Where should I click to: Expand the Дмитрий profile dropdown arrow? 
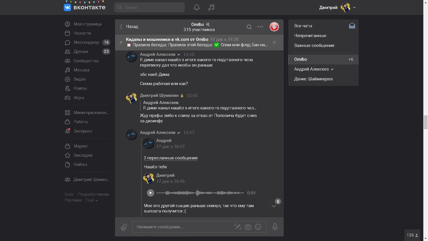pyautogui.click(x=354, y=7)
